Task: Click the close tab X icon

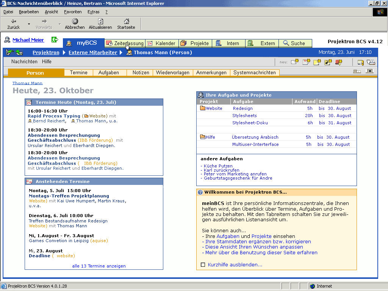Action: [369, 71]
